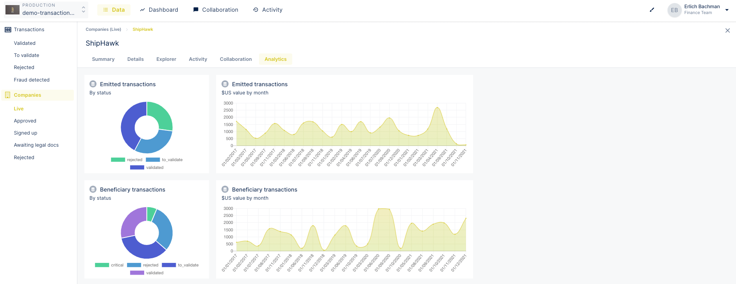Click the Beneficiary transactions monthly area chart
Screen dimensions: 736x284
[x=351, y=230]
